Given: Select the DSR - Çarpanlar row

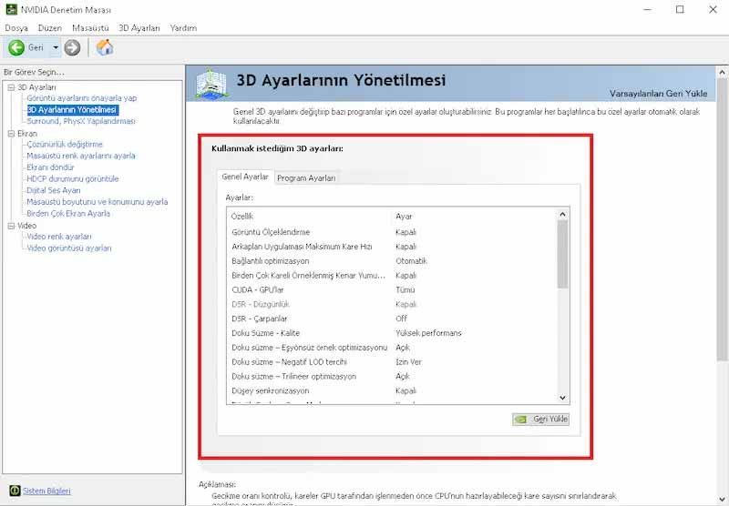Looking at the screenshot, I should point(392,319).
